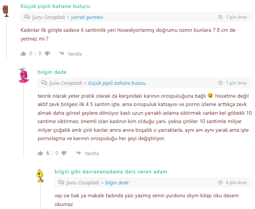Viewport: 255px width, 209px height.
Task: Dislike bilgin dede's comment
Action: 64,153
